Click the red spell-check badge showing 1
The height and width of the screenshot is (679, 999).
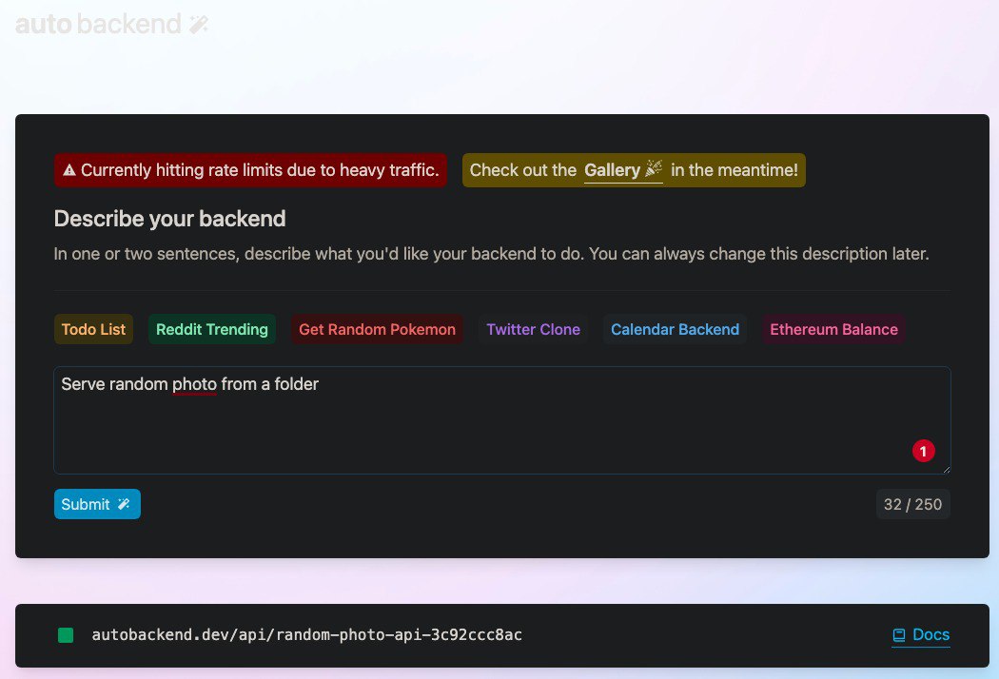pos(923,452)
